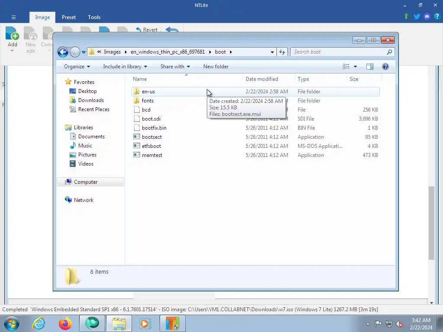Switch to the Image tab

tap(42, 17)
